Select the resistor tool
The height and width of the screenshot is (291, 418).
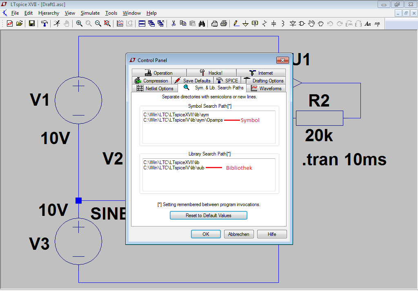tap(265, 24)
